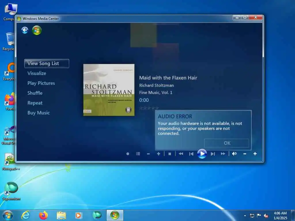The height and width of the screenshot is (221, 295).
Task: Click the record button in transport bar
Action: 128,154
